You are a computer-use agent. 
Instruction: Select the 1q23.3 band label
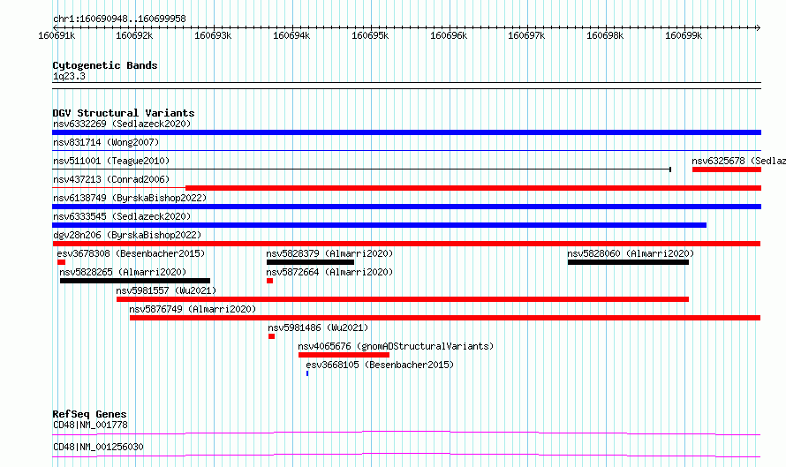[69, 76]
